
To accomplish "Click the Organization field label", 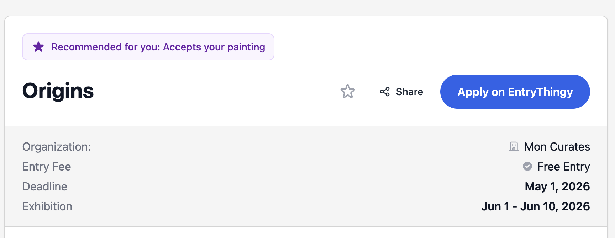I will [57, 147].
